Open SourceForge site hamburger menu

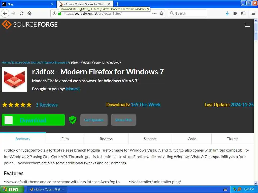point(247,25)
